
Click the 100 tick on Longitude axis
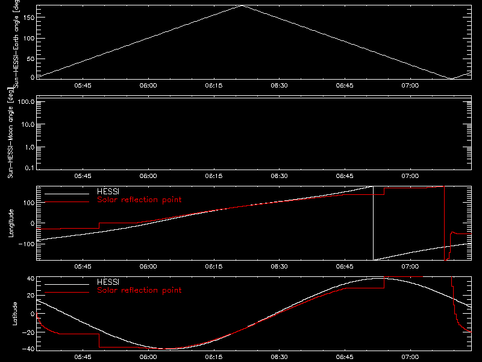pyautogui.click(x=28, y=203)
